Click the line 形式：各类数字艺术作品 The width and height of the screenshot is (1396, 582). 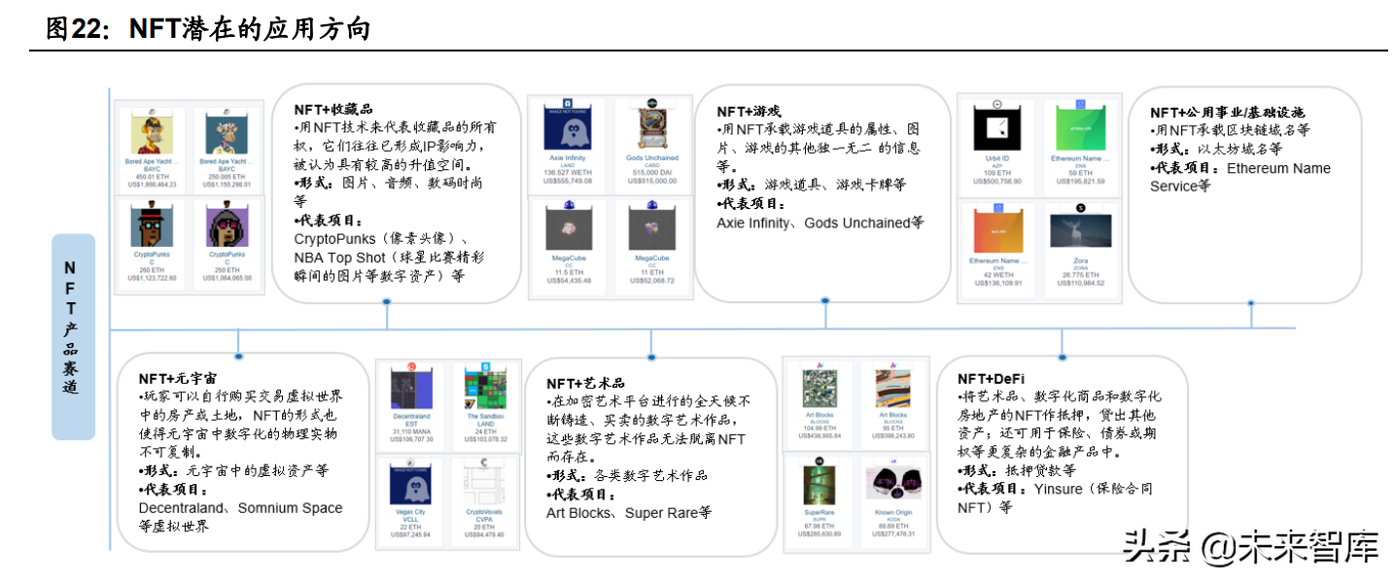[627, 476]
